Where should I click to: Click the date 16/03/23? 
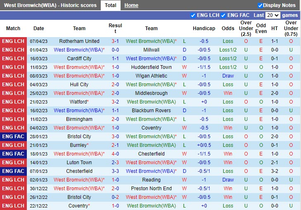(x=38, y=59)
